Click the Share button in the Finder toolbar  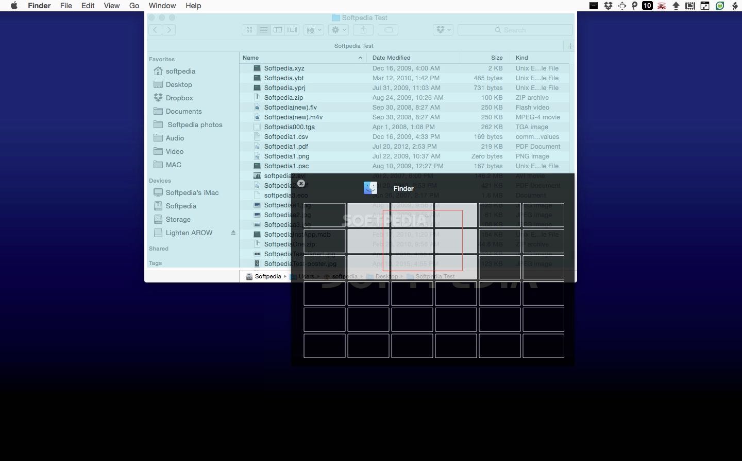click(363, 30)
